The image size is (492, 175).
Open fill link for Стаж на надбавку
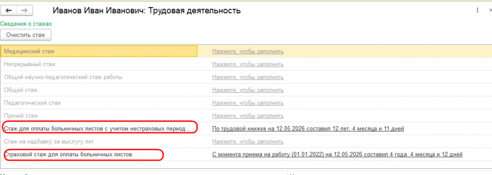(x=248, y=142)
